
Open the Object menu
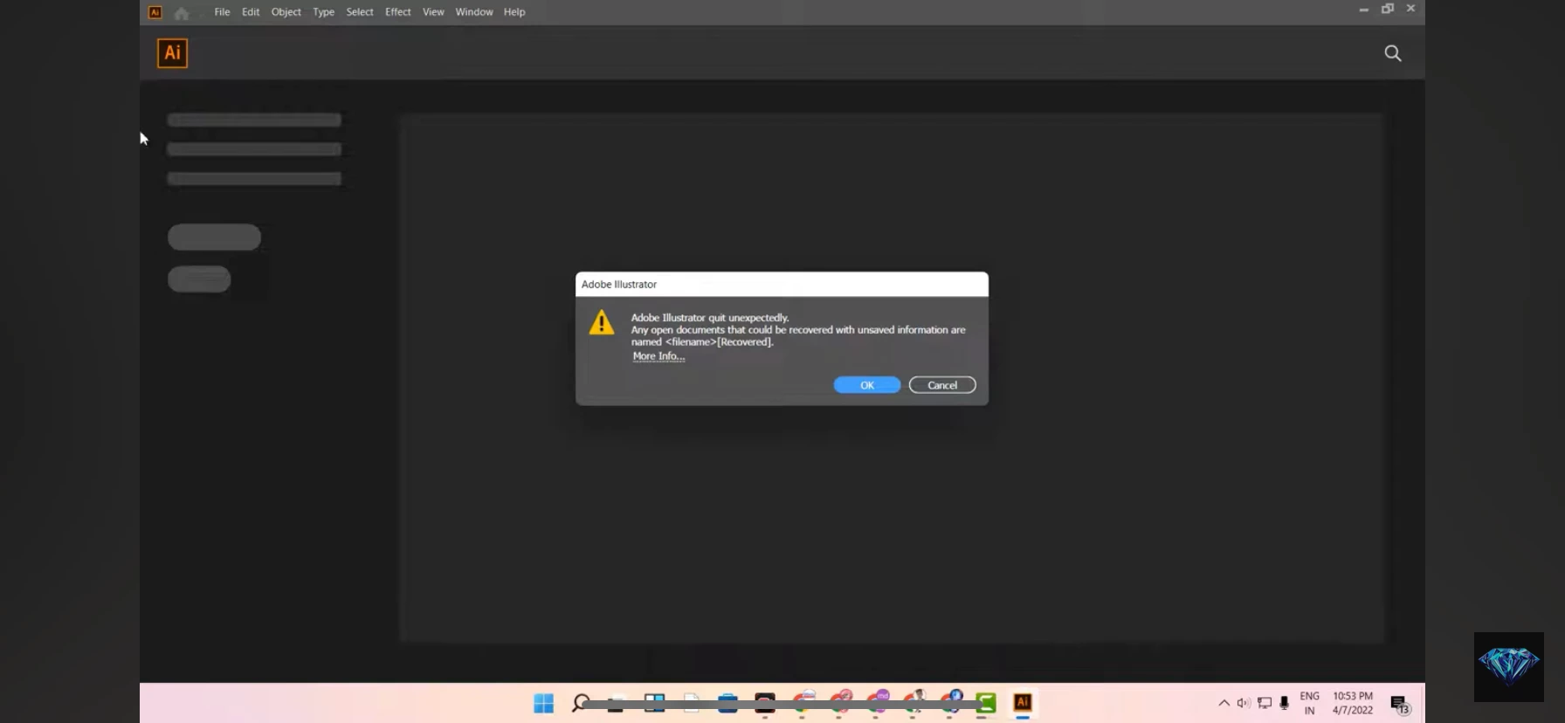[x=286, y=12]
